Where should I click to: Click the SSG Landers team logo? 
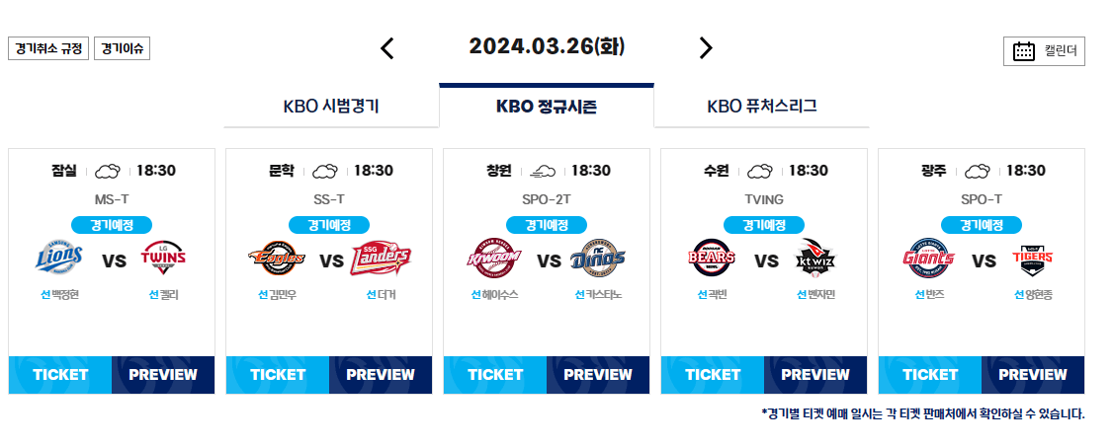click(381, 261)
